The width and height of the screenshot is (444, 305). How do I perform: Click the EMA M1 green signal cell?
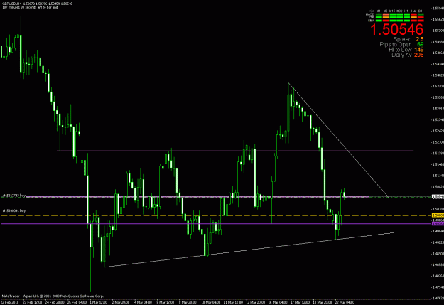[379, 21]
